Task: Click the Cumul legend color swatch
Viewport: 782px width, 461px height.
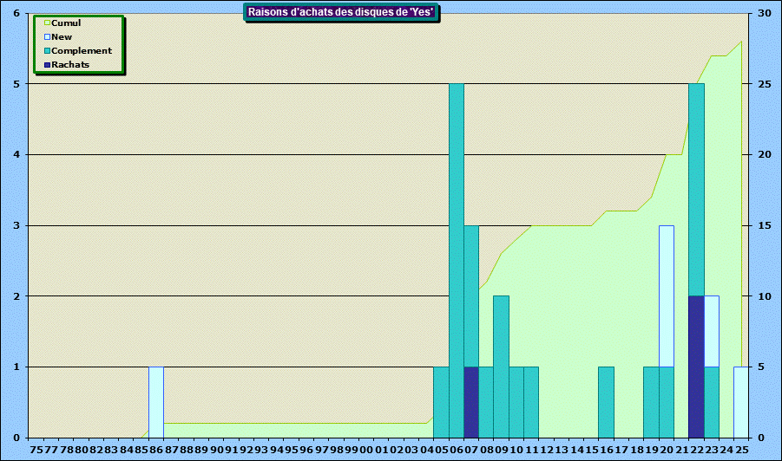Action: pos(48,23)
